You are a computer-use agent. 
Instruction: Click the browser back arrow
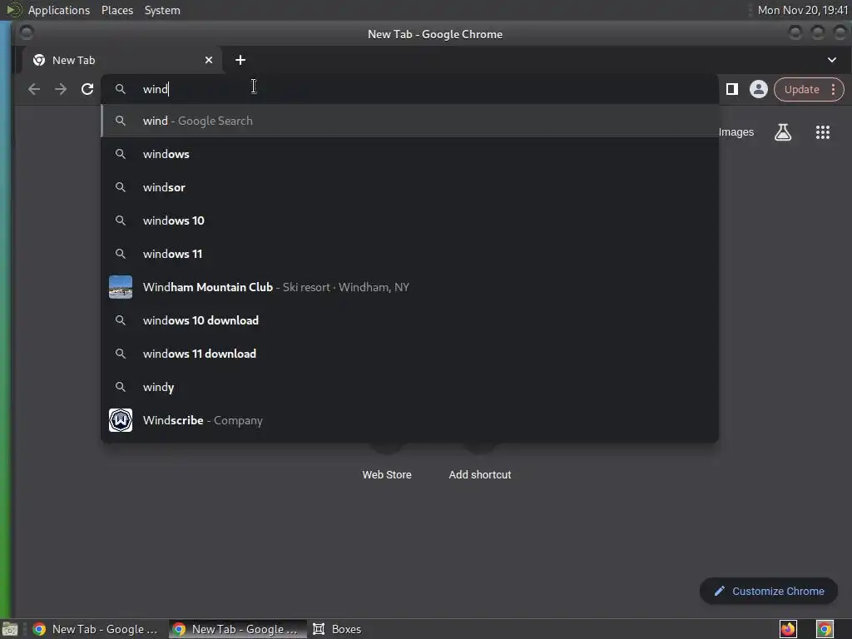33,89
